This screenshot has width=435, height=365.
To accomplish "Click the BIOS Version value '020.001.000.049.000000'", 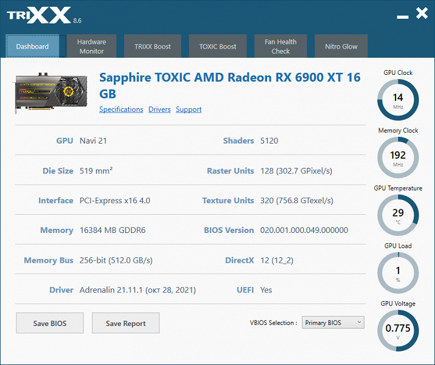I will (304, 230).
